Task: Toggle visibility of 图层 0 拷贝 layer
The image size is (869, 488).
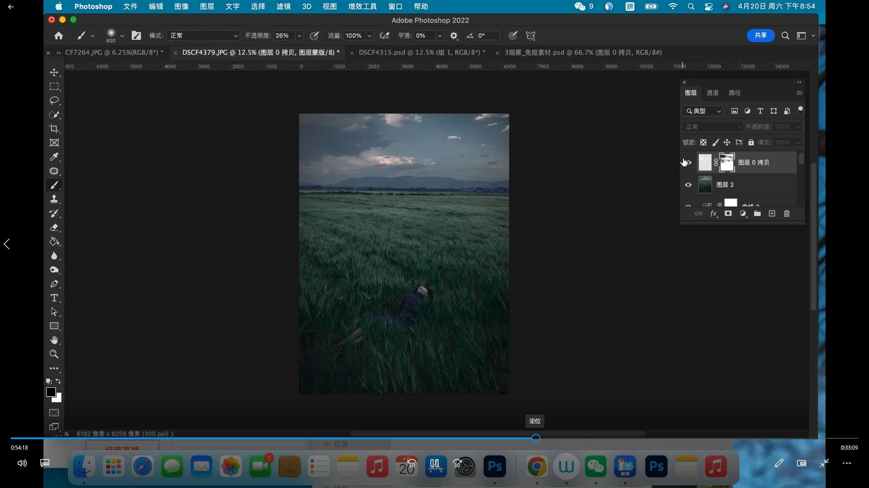Action: pos(688,162)
